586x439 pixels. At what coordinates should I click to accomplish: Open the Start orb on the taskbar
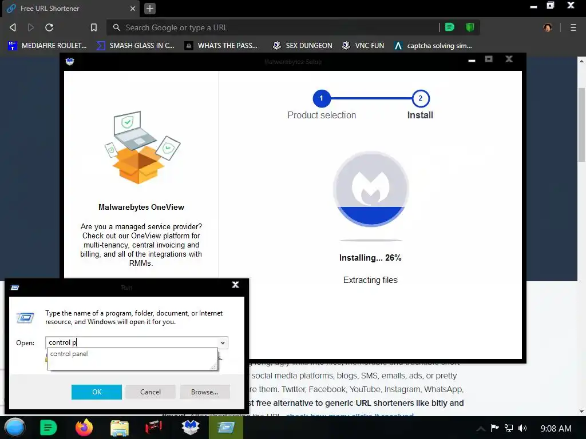point(14,428)
